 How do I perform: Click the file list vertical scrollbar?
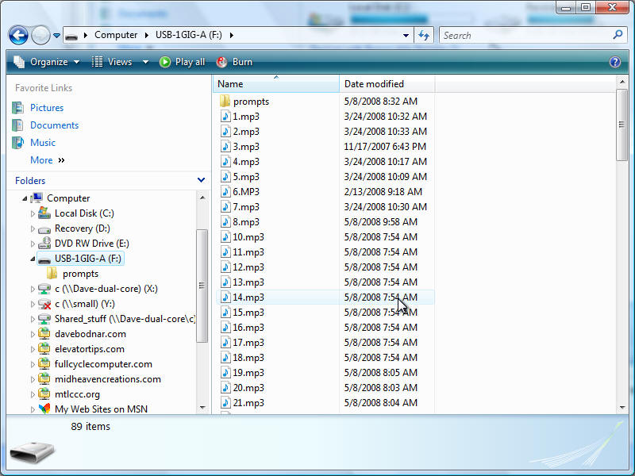tap(622, 278)
